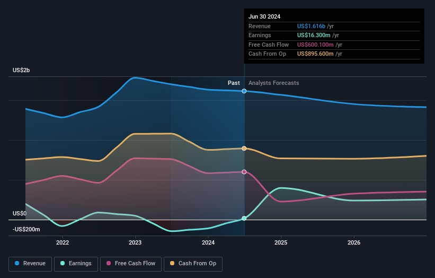Toggle the Earnings legend series
435x278 pixels.
coord(76,264)
